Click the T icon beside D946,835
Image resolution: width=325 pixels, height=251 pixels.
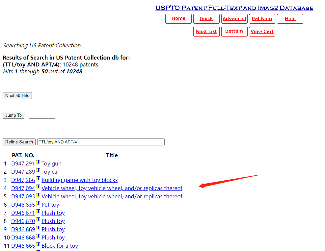38,203
